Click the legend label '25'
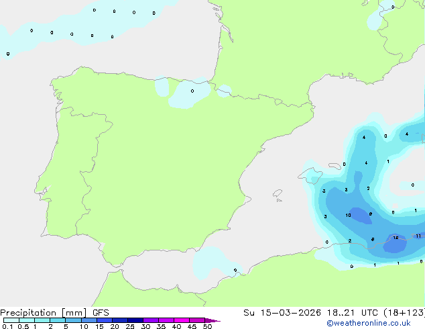Image resolution: width=425 pixels, height=329 pixels. 130,326
